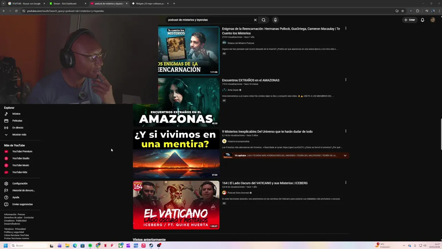Play the El Vaticano Iceberg thumbnail

point(176,205)
